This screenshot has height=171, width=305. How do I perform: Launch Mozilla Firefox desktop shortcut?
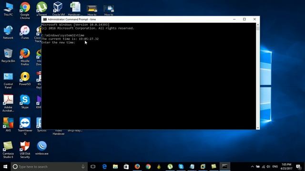pyautogui.click(x=25, y=57)
